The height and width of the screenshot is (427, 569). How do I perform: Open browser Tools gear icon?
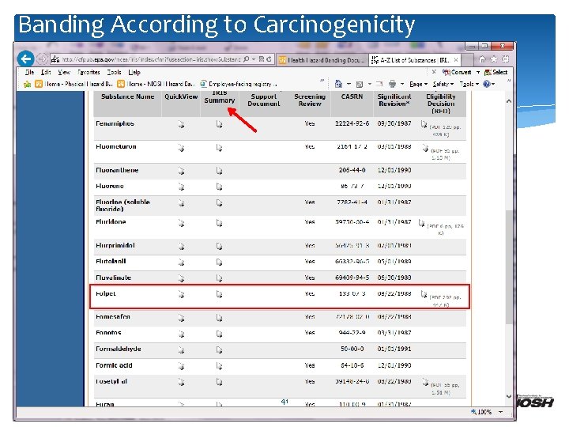pyautogui.click(x=505, y=59)
